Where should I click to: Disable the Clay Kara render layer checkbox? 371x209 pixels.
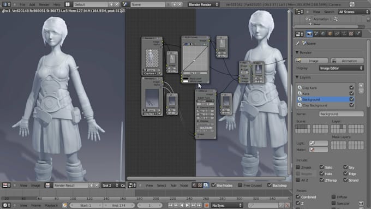point(351,87)
